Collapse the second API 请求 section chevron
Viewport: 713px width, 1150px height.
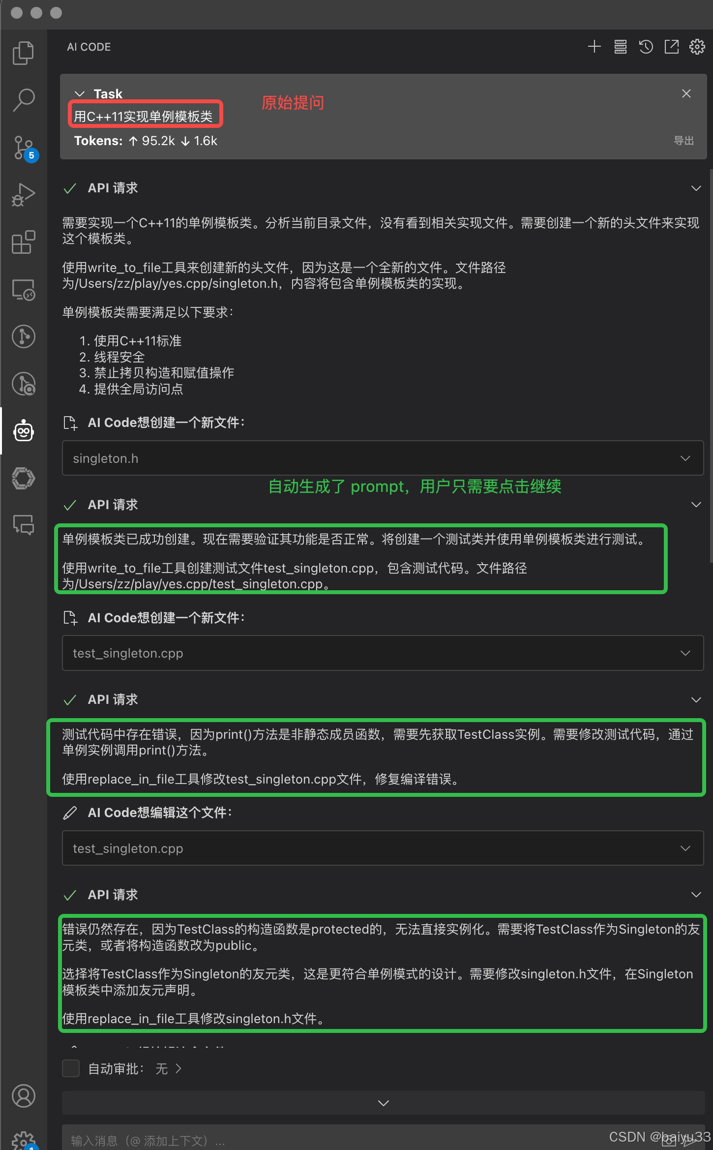tap(696, 505)
